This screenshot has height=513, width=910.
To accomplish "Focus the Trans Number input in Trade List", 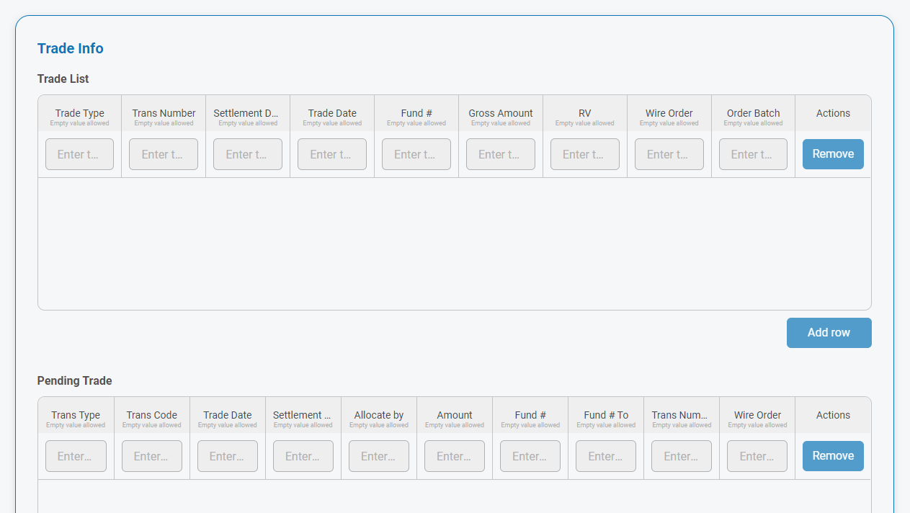I will (164, 154).
